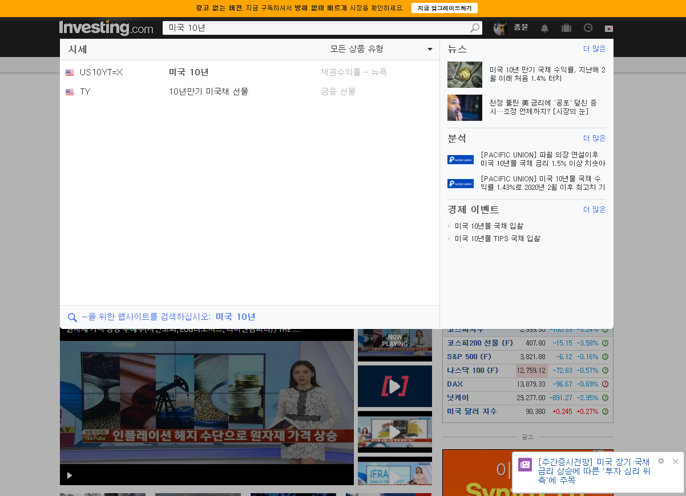Open the clock history icon in header
The image size is (686, 496).
coord(588,28)
